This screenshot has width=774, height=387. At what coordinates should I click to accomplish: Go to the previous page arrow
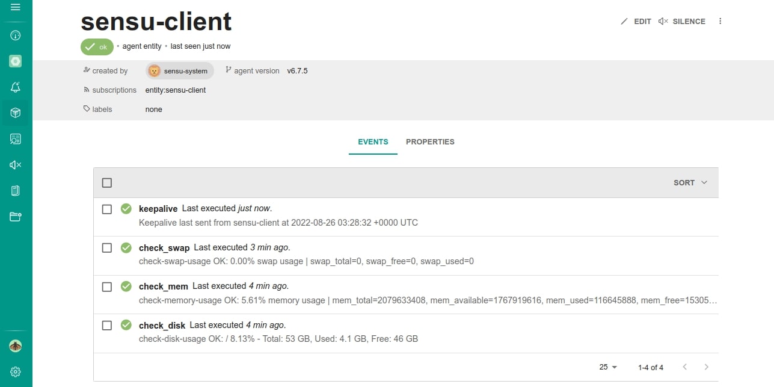click(x=684, y=367)
